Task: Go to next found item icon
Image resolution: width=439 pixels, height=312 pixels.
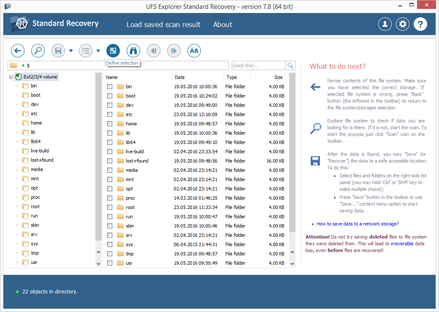Action: pos(174,51)
